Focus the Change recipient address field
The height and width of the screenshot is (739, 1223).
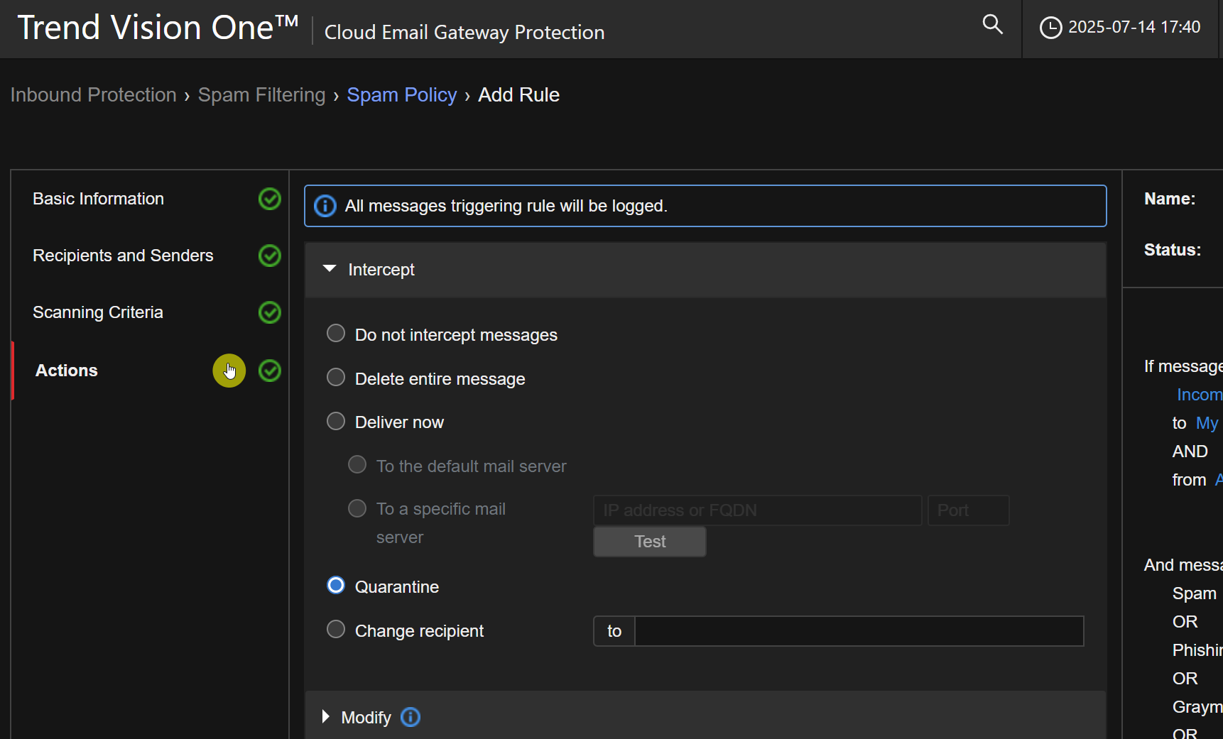[859, 631]
